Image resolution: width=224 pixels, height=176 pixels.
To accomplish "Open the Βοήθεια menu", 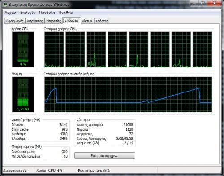I will click(66, 13).
